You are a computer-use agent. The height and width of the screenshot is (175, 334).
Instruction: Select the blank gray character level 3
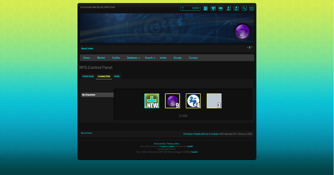[x=214, y=101]
